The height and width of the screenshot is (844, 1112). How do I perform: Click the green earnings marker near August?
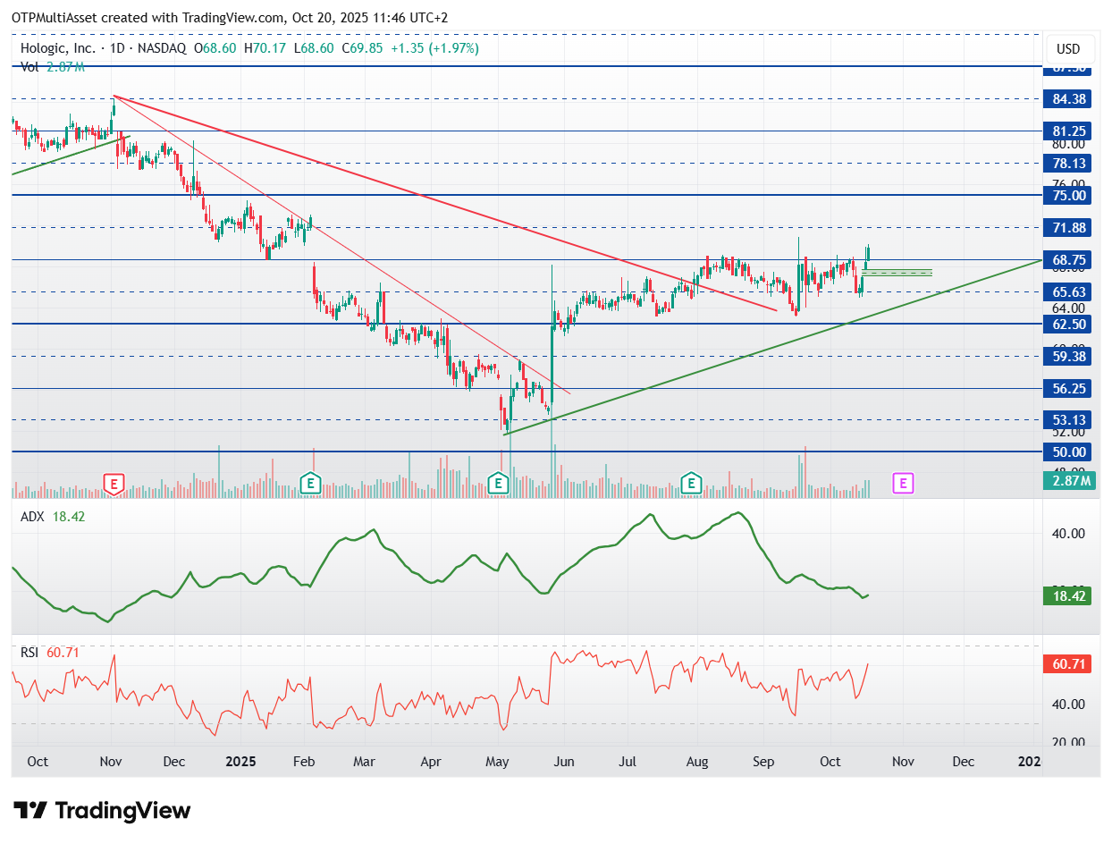690,485
